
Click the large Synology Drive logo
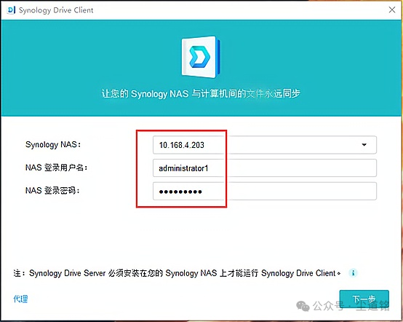pyautogui.click(x=201, y=57)
